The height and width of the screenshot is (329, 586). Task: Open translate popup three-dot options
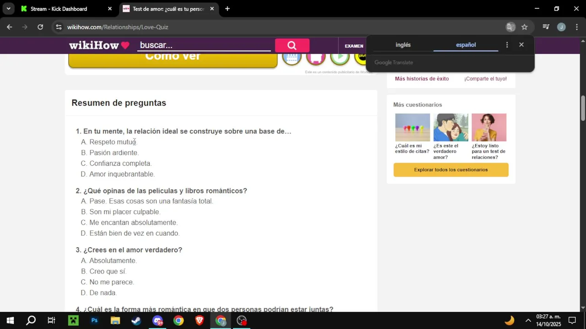(507, 45)
